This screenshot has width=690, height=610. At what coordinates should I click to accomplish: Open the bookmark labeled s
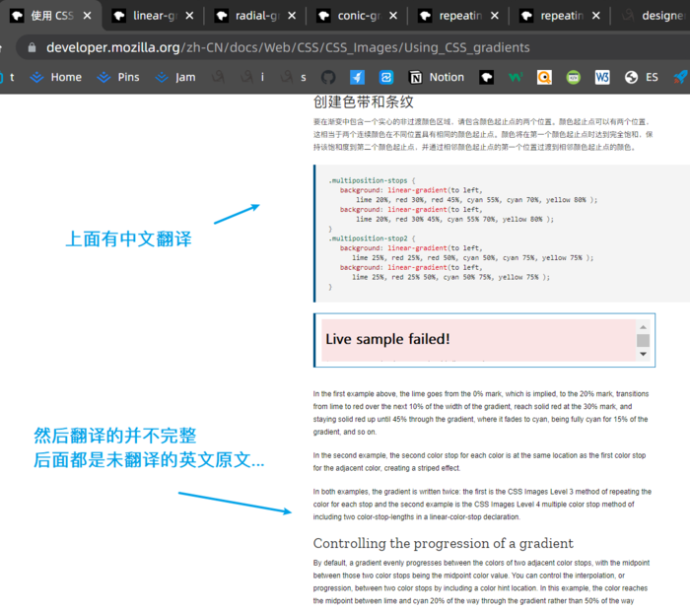(294, 78)
